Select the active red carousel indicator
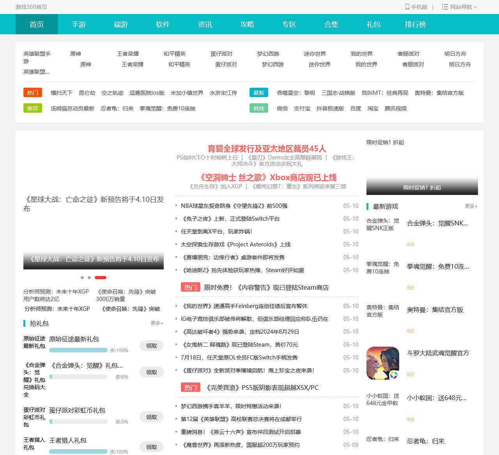Image resolution: width=499 pixels, height=455 pixels. [101, 278]
